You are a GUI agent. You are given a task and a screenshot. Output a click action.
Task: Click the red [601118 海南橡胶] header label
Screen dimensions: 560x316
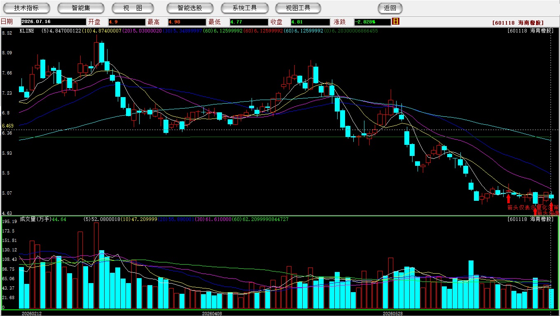pos(518,23)
